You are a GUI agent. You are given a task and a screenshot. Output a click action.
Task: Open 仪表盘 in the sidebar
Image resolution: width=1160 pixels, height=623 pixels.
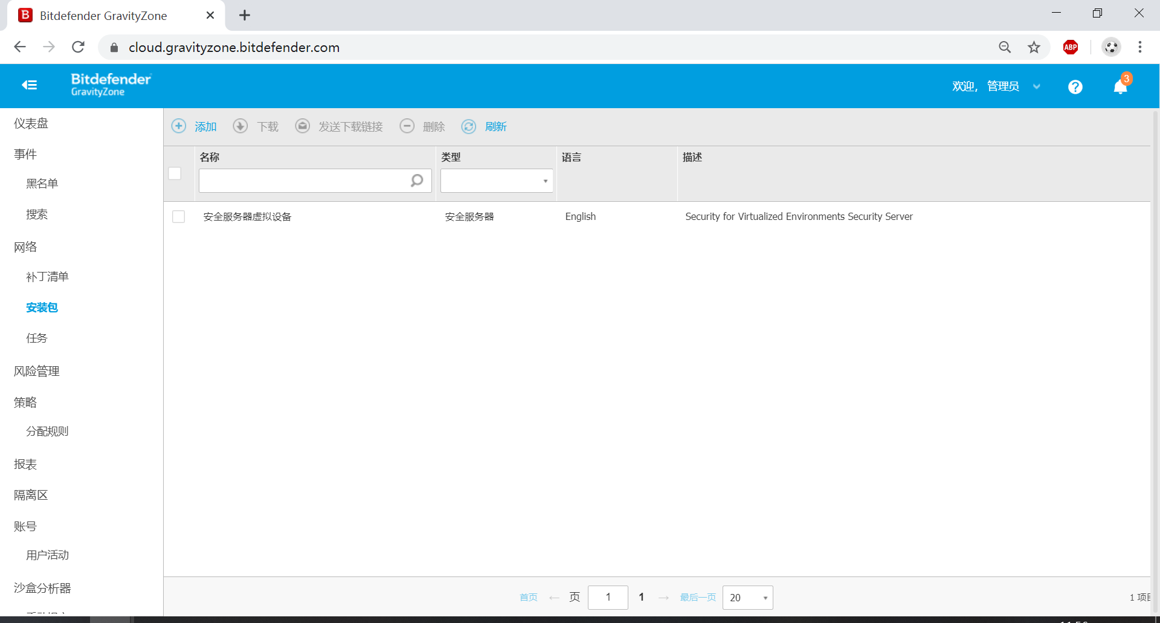[31, 123]
